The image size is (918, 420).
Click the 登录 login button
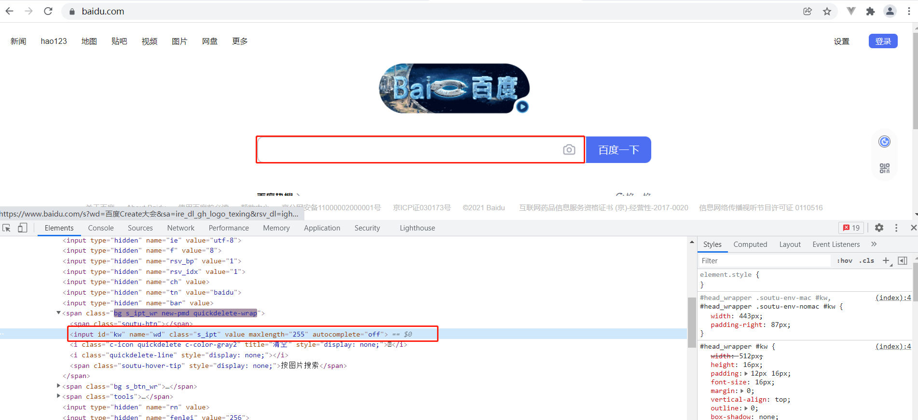(883, 41)
